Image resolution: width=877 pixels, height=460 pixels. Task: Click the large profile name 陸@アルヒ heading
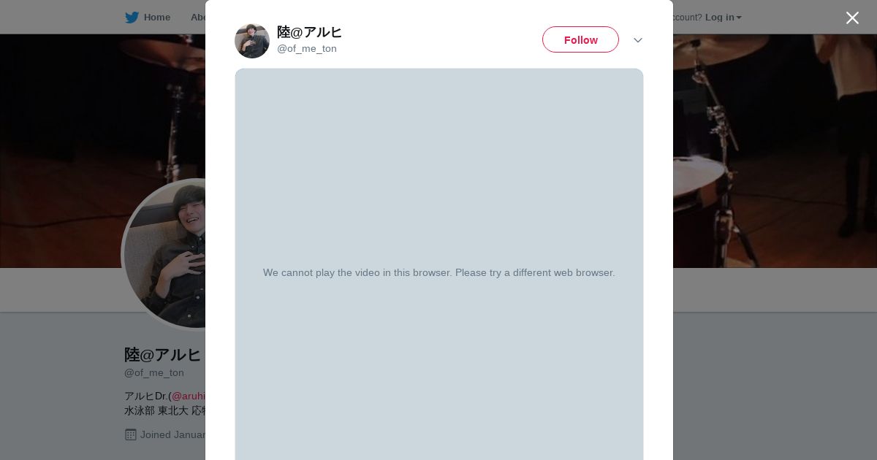pyautogui.click(x=162, y=355)
